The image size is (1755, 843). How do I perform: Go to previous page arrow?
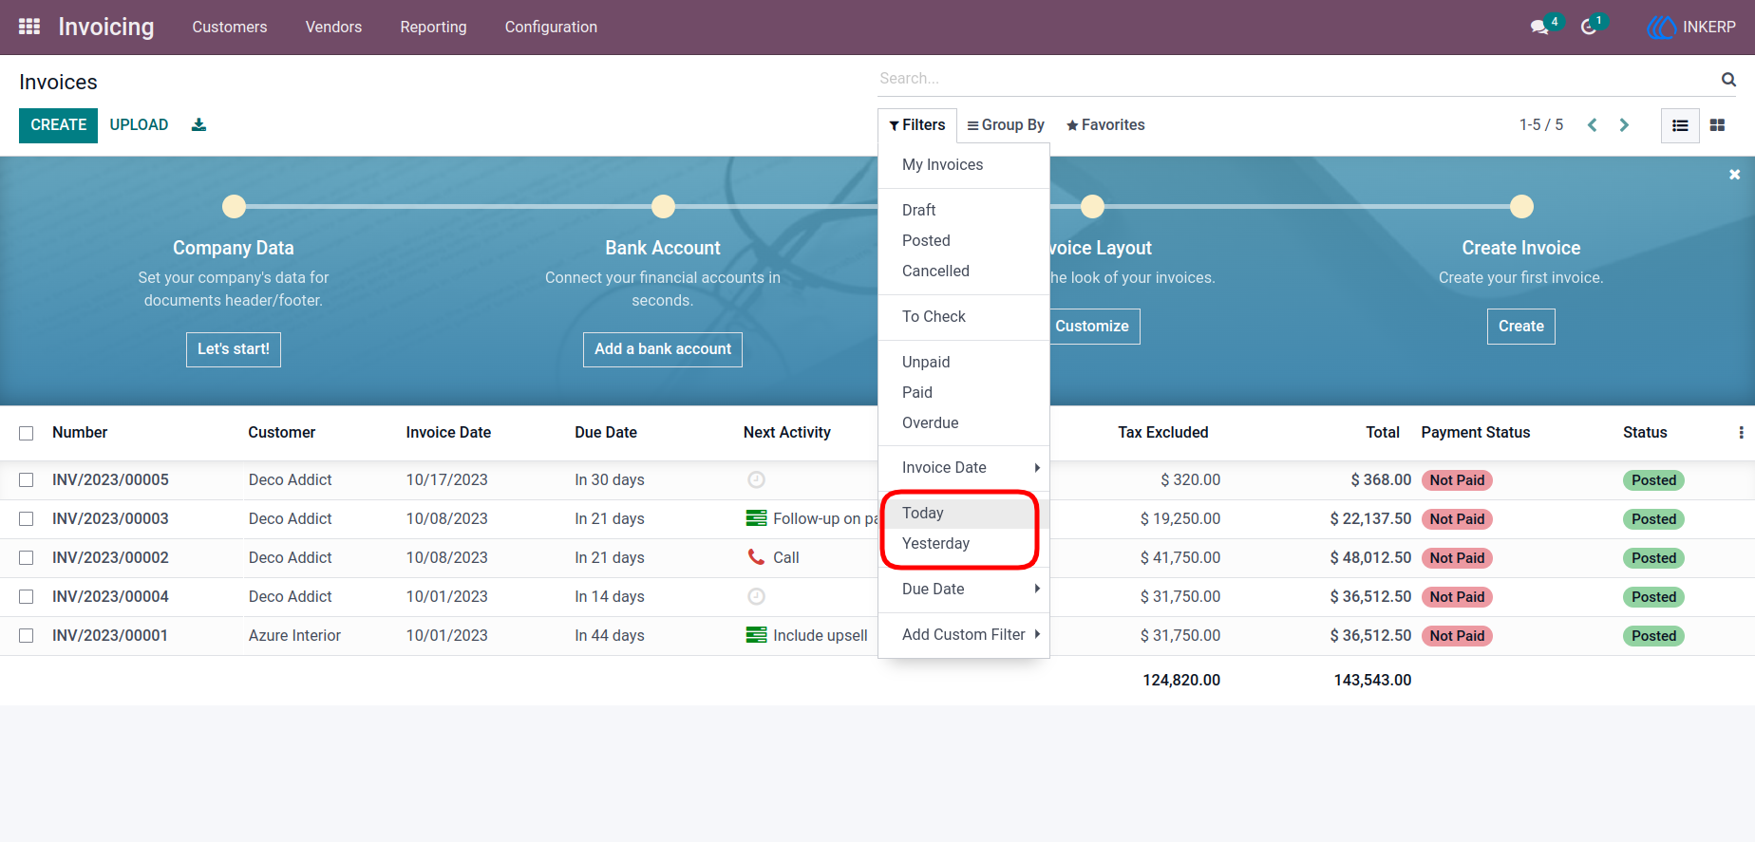1593,125
